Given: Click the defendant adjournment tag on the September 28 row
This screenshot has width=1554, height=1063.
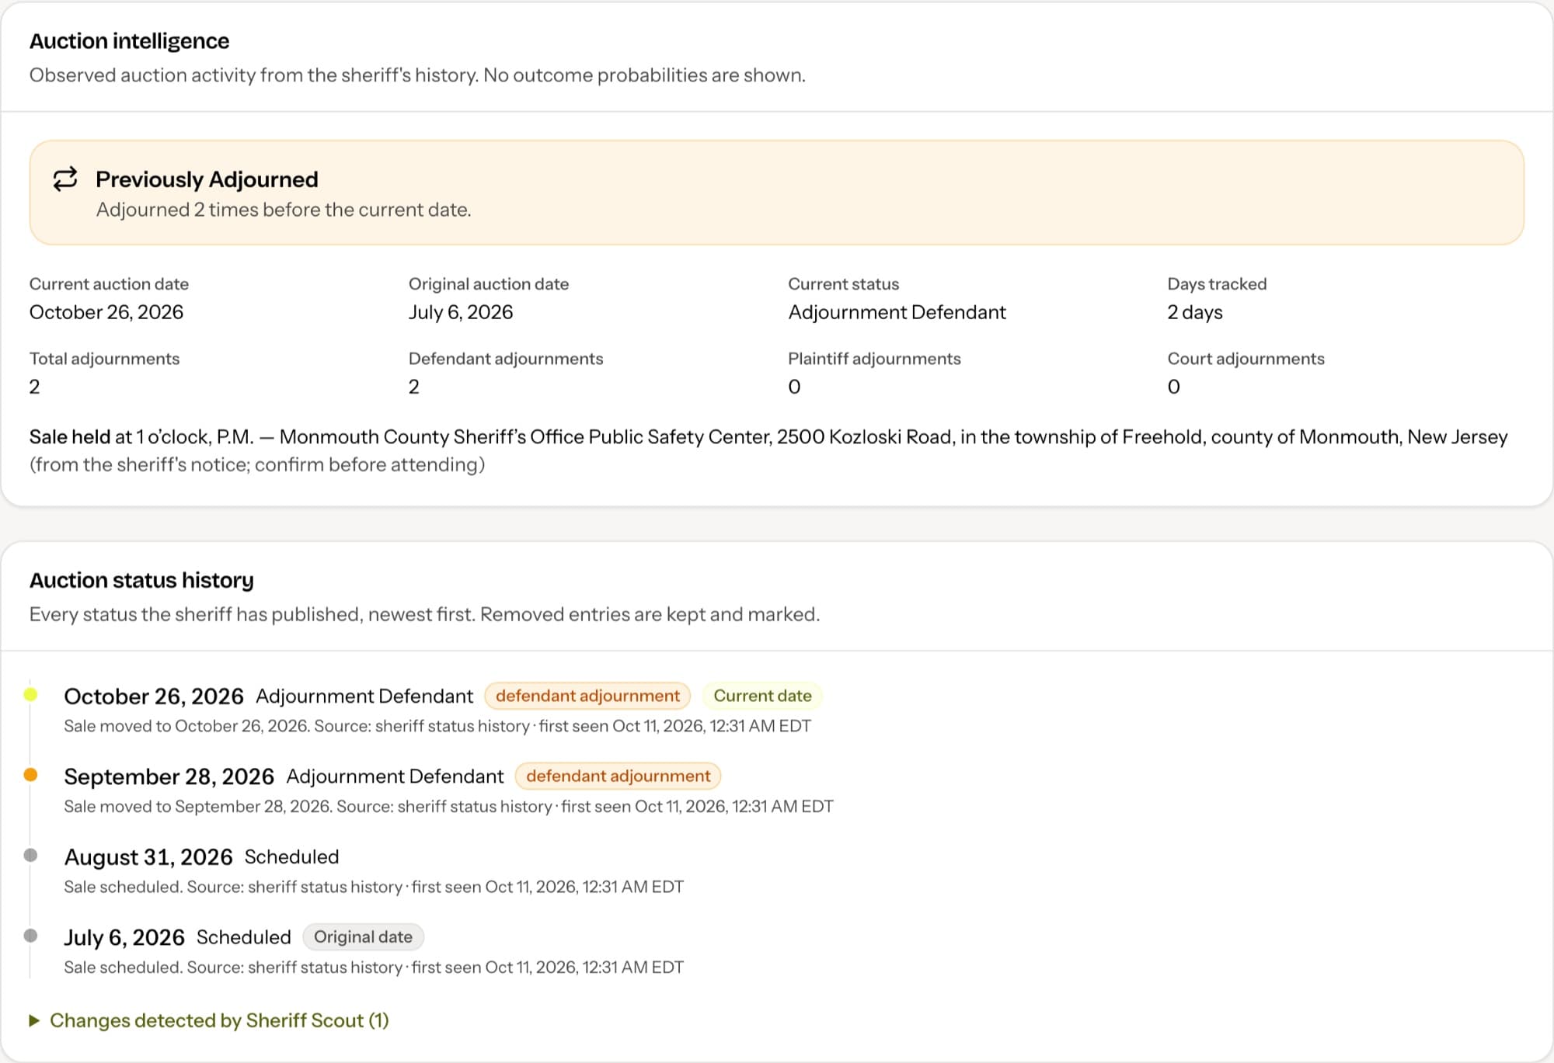Looking at the screenshot, I should (x=618, y=776).
